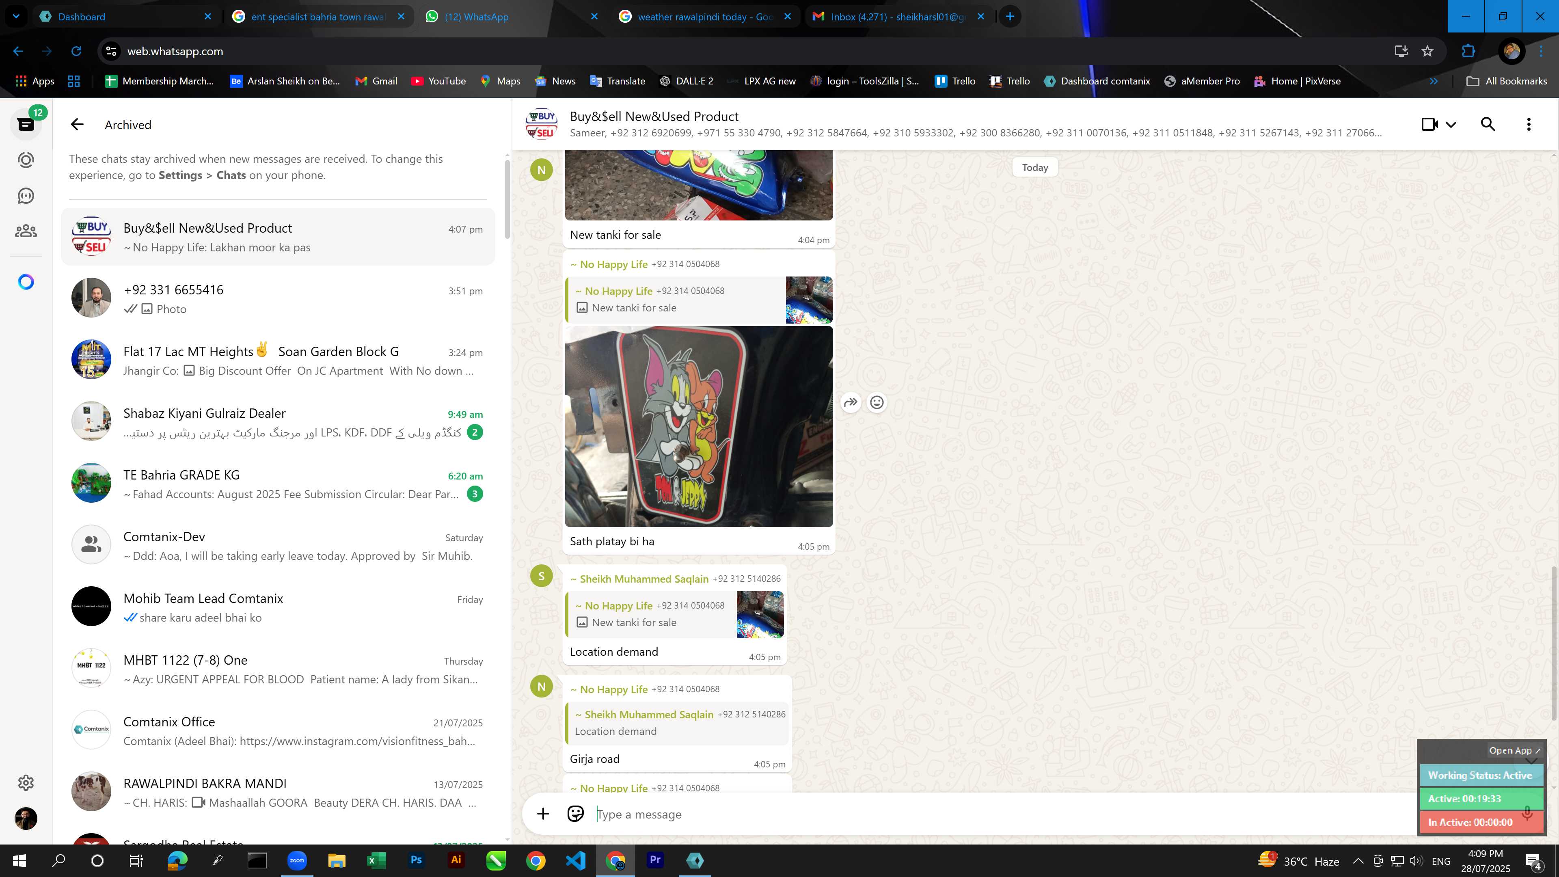Open the Communities icon in WhatsApp sidebar
The image size is (1559, 877).
tap(26, 231)
